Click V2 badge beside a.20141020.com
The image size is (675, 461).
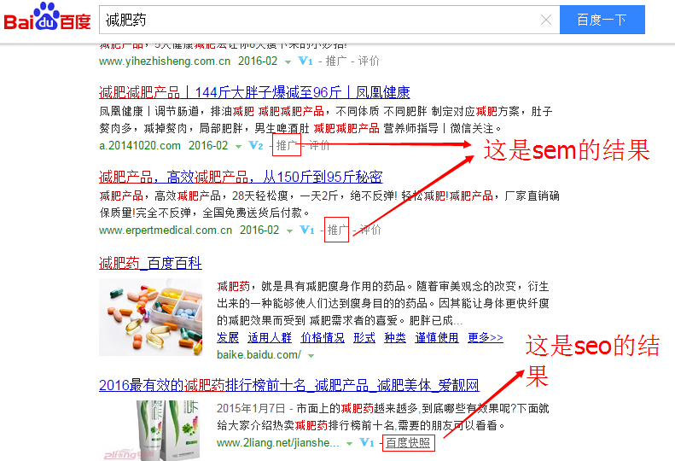click(x=256, y=146)
